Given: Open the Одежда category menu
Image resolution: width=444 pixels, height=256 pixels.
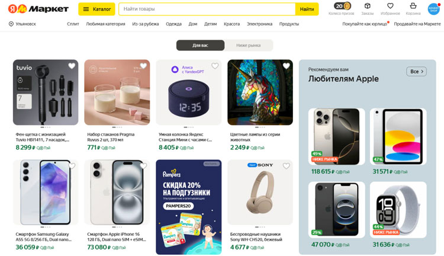Looking at the screenshot, I should click(173, 24).
